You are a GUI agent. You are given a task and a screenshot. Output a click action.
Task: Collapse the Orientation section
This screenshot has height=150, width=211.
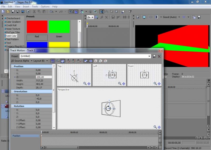(x=12, y=91)
